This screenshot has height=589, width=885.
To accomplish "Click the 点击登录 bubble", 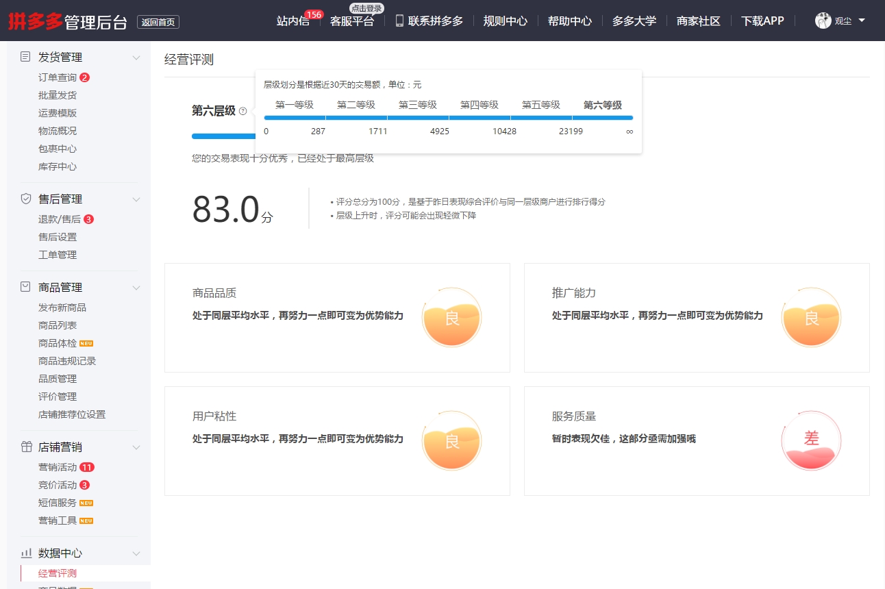I will pyautogui.click(x=366, y=8).
